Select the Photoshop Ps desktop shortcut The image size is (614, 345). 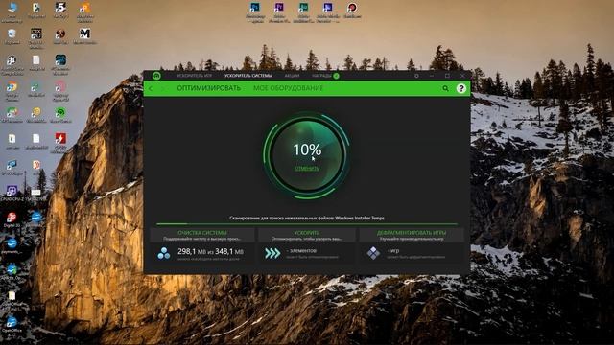255,11
